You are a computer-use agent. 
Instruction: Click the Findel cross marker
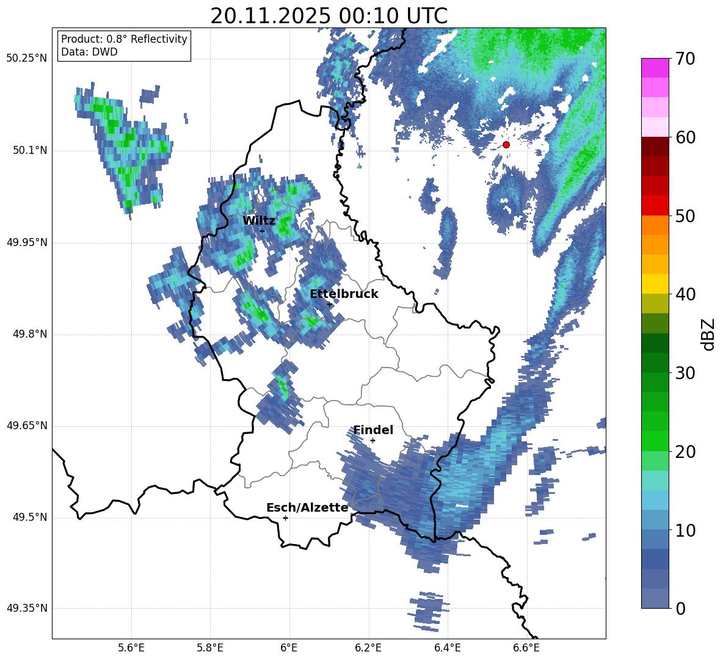pyautogui.click(x=372, y=441)
